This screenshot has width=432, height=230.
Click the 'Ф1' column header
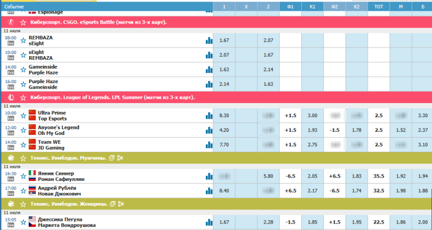[x=291, y=6]
